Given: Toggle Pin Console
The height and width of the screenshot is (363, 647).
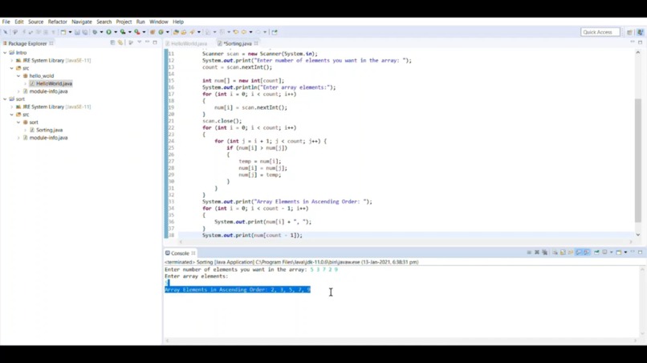Looking at the screenshot, I should click(x=596, y=252).
